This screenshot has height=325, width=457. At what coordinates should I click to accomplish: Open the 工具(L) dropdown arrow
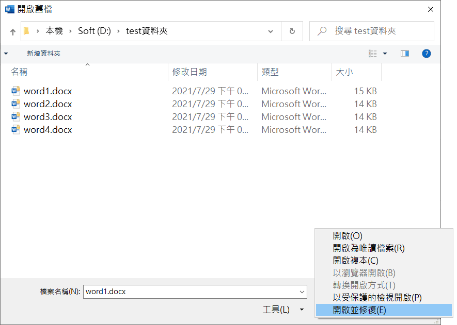pyautogui.click(x=302, y=310)
